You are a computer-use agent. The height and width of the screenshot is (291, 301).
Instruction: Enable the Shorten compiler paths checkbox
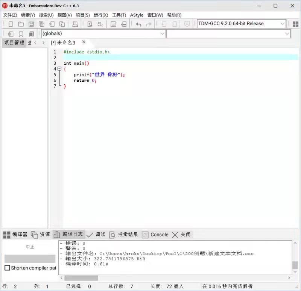point(6,268)
